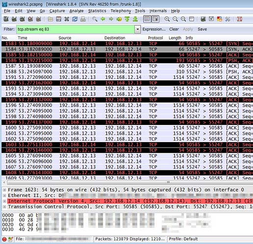Open the Statistics menu
The width and height of the screenshot is (253, 244).
click(97, 11)
